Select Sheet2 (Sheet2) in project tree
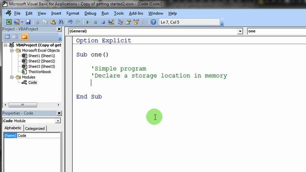The image size is (306, 172). coord(42,61)
